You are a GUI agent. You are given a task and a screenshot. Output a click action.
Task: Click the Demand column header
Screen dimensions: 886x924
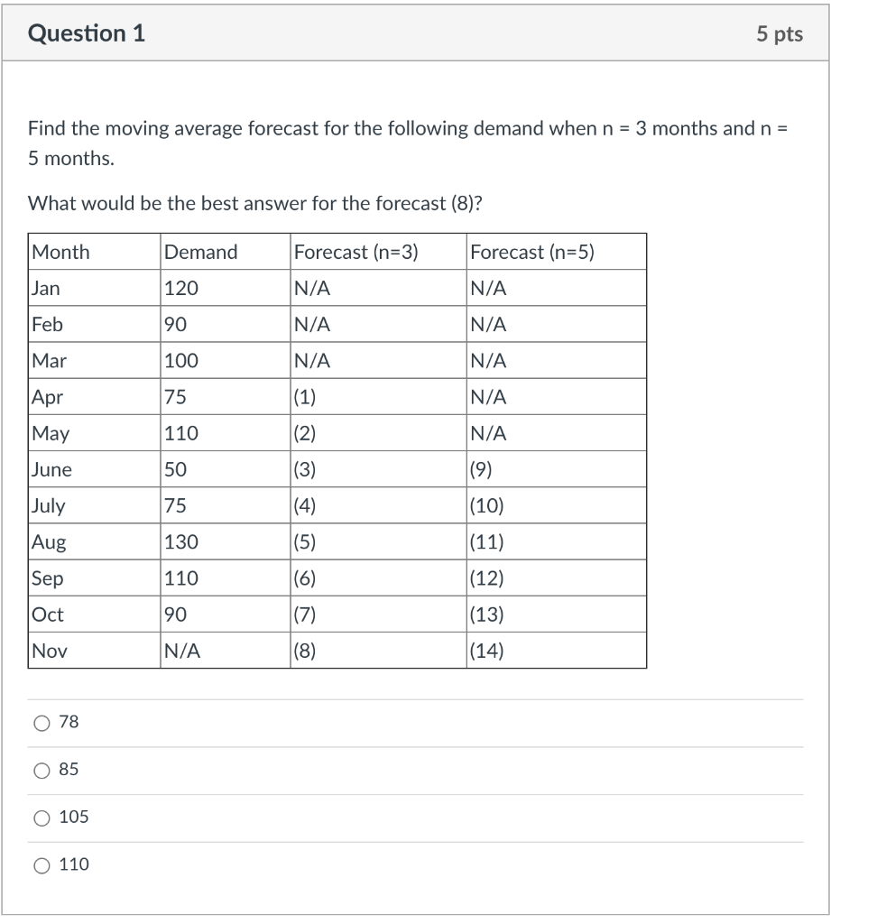(199, 252)
